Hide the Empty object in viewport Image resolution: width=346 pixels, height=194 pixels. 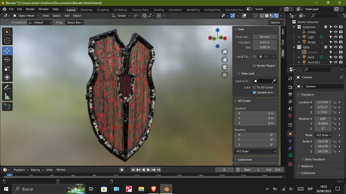336,32
